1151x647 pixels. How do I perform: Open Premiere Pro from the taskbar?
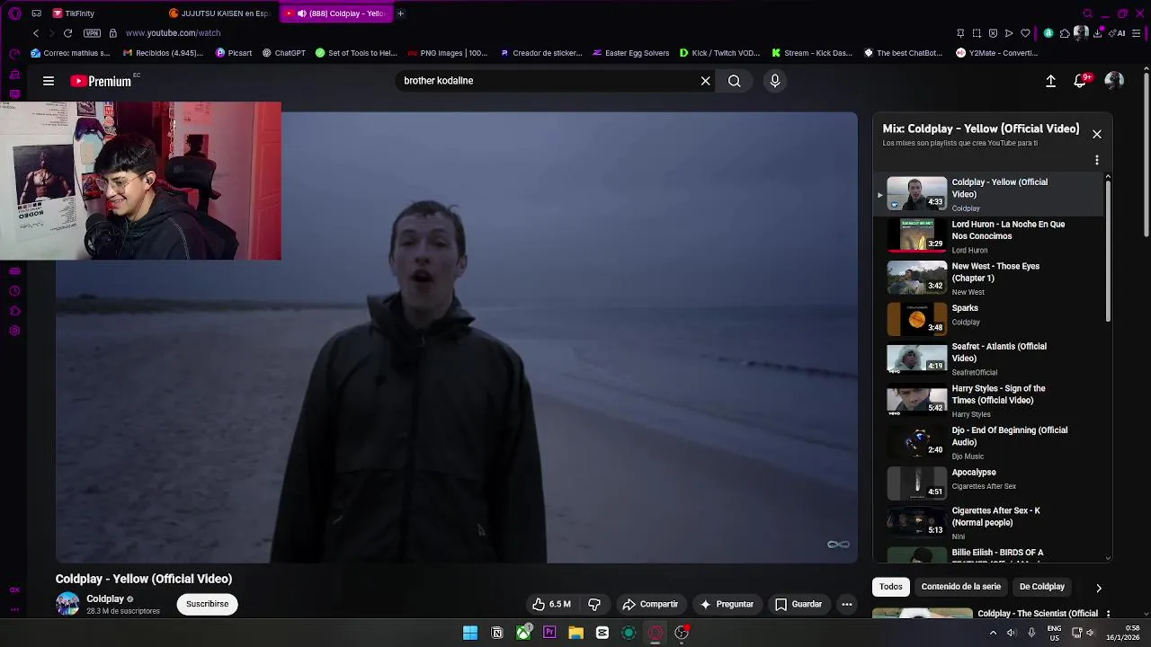[549, 633]
